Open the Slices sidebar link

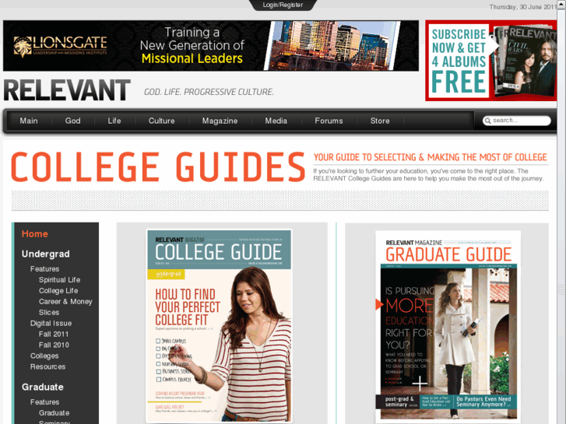(x=49, y=312)
